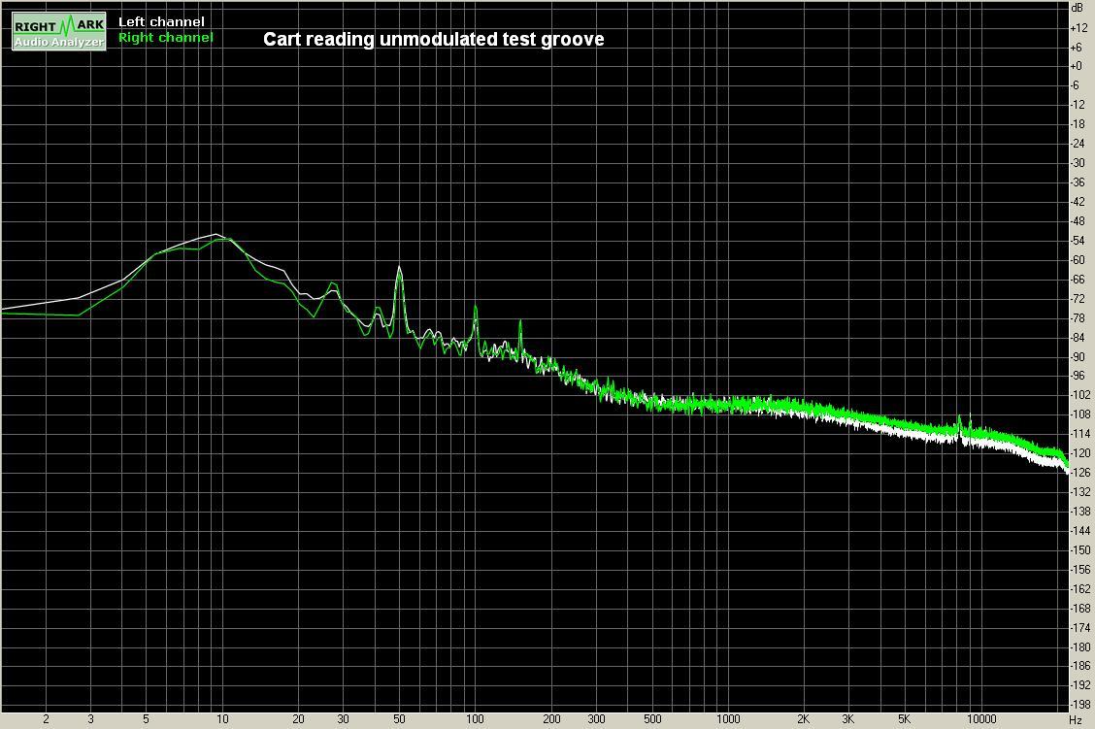Screen dimensions: 1095x729
Task: Click the '100' frequency axis label
Action: (475, 719)
